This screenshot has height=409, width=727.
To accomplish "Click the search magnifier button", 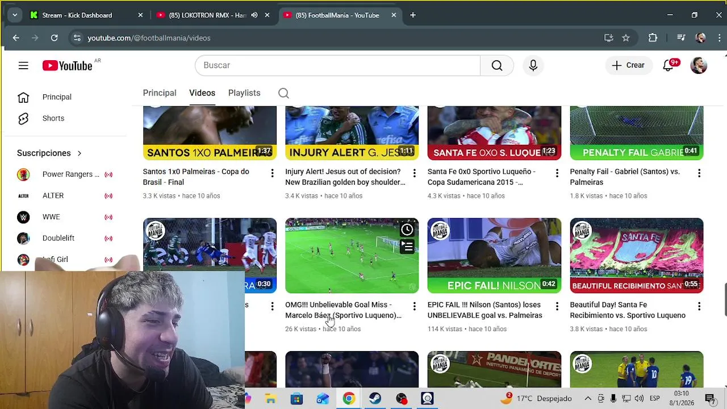I will tap(497, 65).
